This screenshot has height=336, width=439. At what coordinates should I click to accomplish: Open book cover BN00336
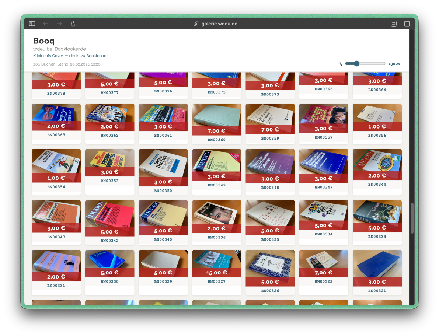tap(216, 216)
